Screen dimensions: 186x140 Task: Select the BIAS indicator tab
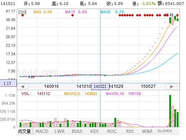pos(77,131)
